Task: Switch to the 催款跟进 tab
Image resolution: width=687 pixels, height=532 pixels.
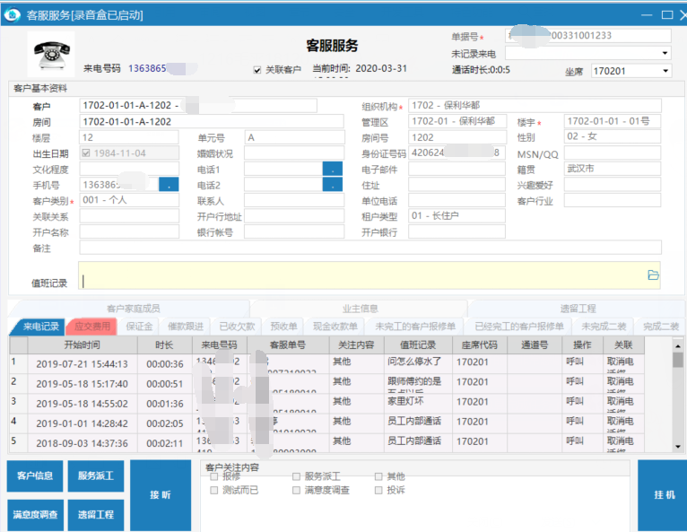Action: (x=186, y=327)
